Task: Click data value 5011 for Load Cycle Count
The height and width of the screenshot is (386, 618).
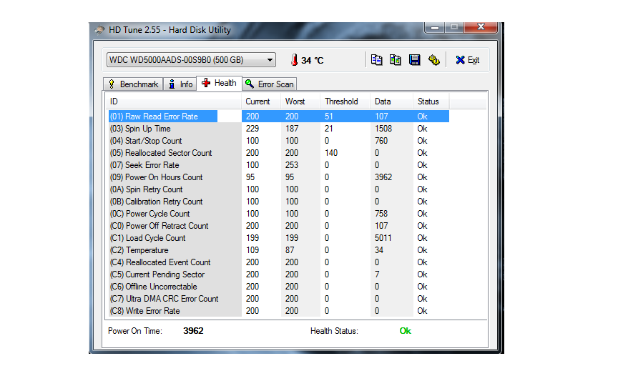Action: click(x=383, y=238)
